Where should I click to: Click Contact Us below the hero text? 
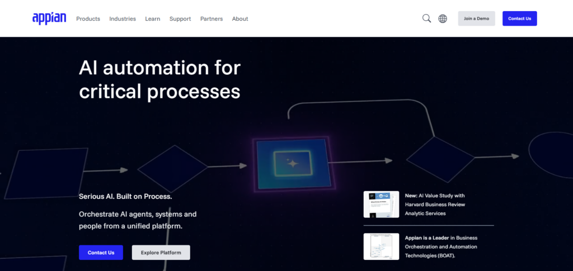(x=101, y=253)
